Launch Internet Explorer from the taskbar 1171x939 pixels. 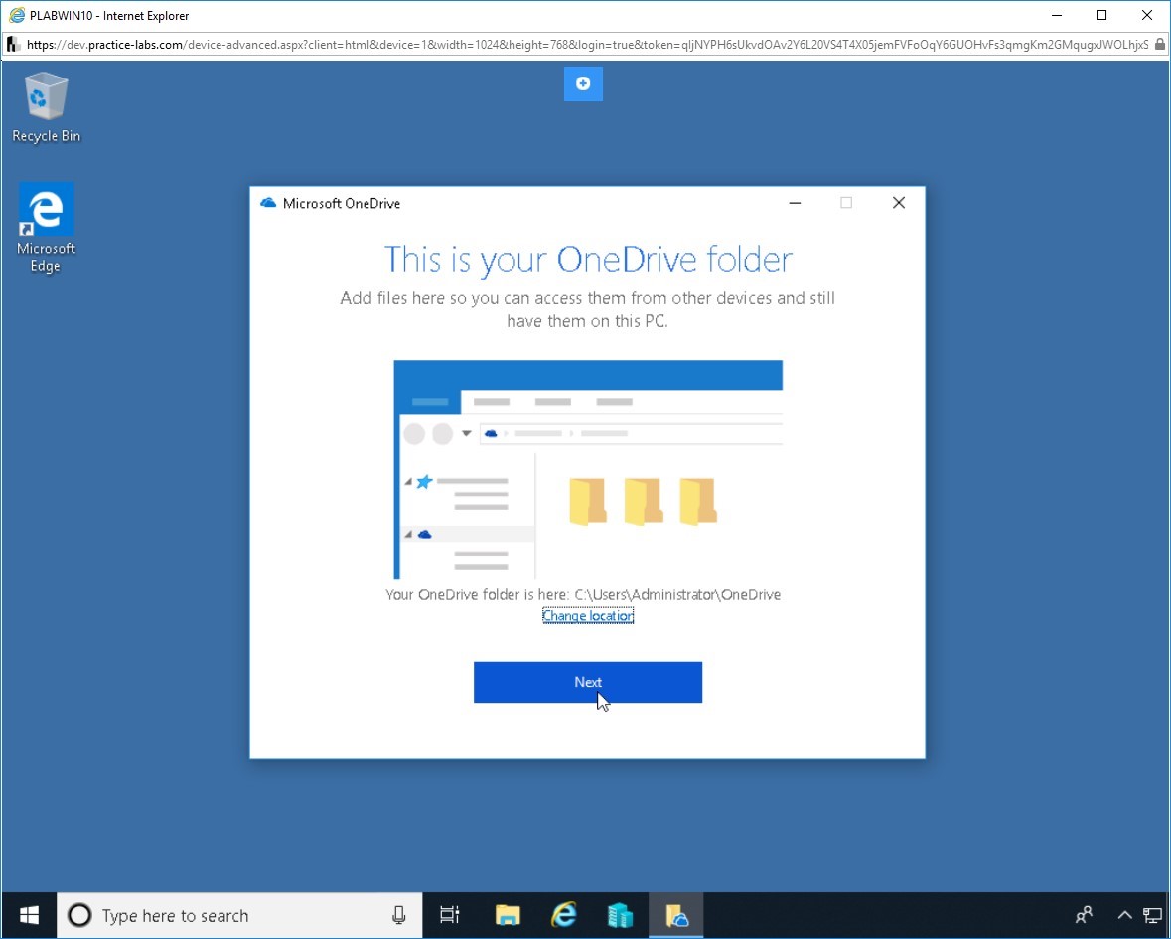(564, 915)
